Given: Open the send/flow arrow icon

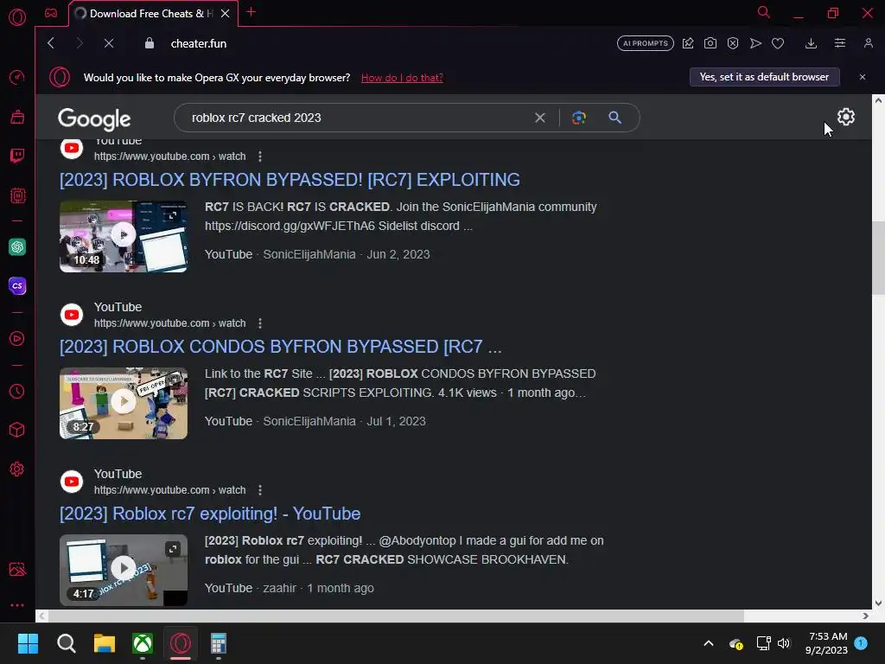Looking at the screenshot, I should (755, 43).
